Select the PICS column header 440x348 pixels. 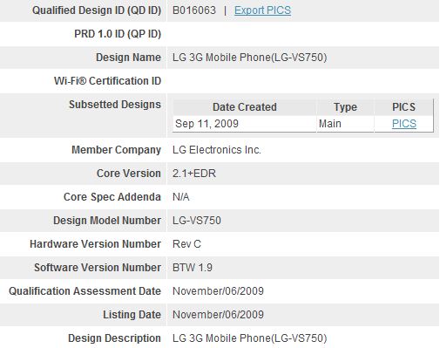403,107
